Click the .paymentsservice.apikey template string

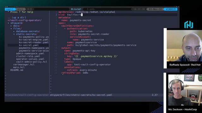[96, 56]
